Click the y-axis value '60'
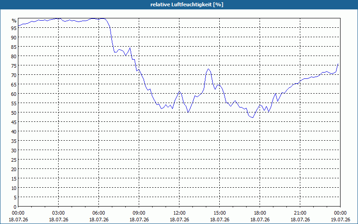 [x=14, y=94]
